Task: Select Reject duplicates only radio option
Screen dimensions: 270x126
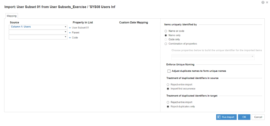Action: (x=168, y=107)
